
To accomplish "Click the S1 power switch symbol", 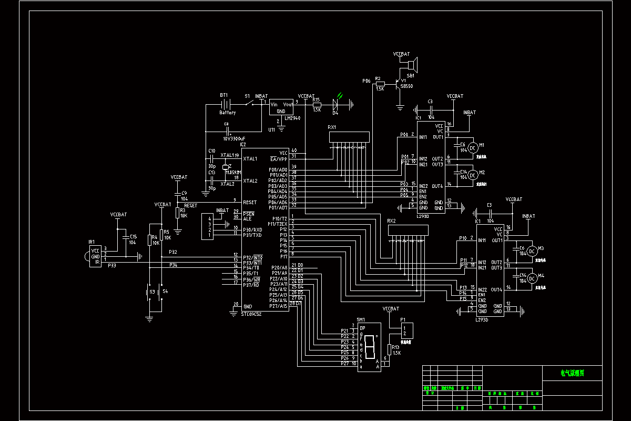I will coord(250,103).
